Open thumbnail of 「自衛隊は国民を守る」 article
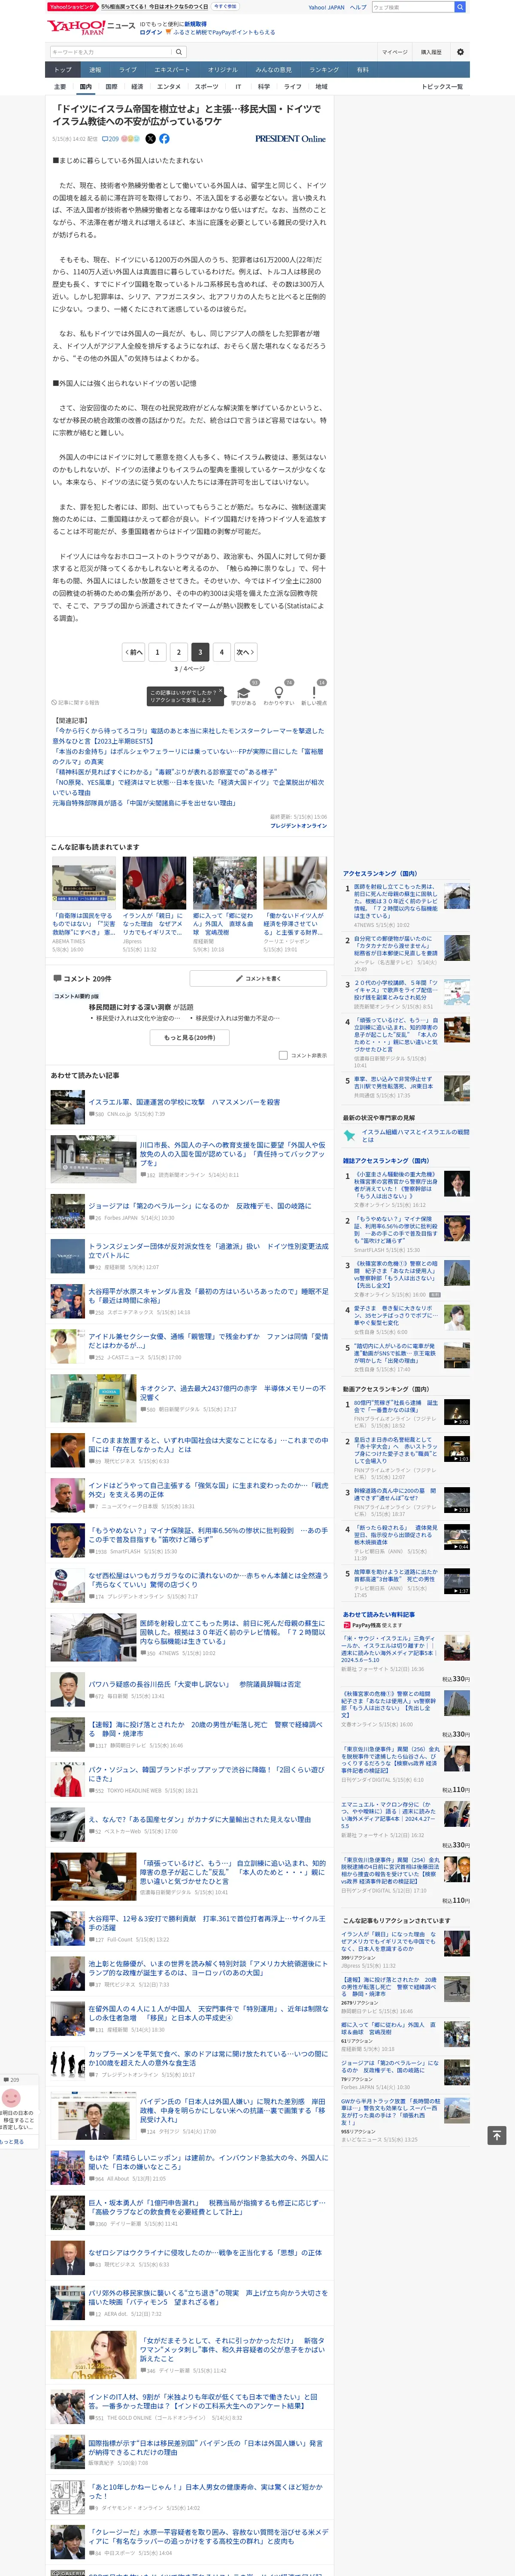This screenshot has height=2576, width=515. tap(84, 883)
